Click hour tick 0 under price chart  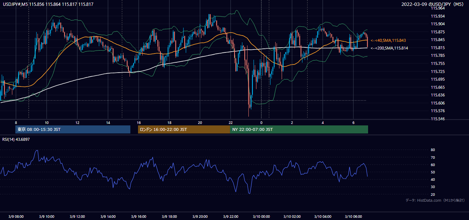pos(261,122)
